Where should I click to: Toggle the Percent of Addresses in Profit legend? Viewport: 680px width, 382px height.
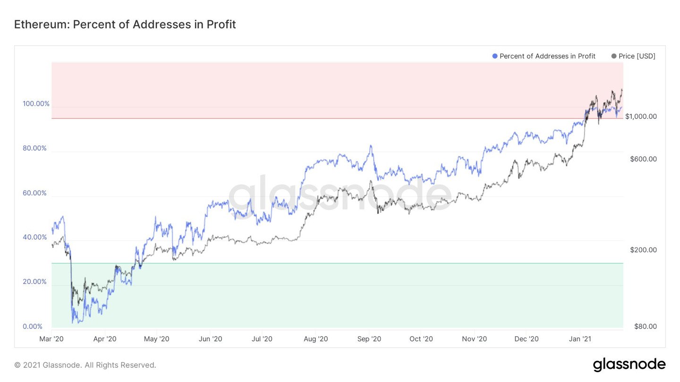(544, 56)
